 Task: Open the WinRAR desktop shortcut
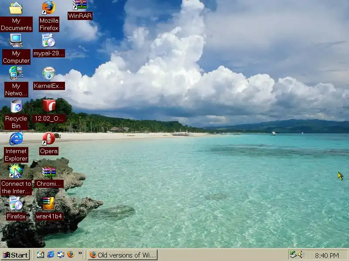(x=80, y=5)
